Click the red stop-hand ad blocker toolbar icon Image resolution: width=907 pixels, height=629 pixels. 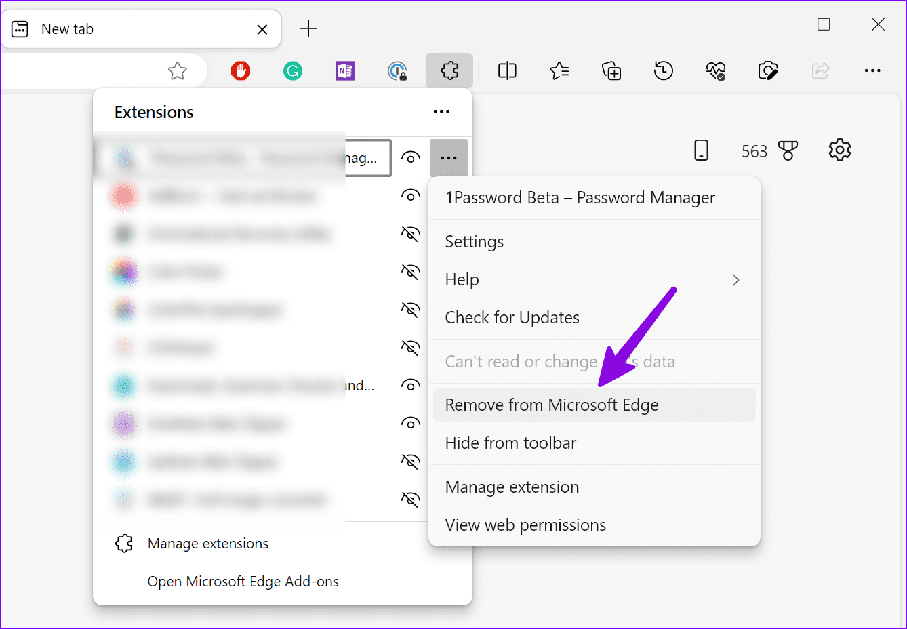click(241, 70)
